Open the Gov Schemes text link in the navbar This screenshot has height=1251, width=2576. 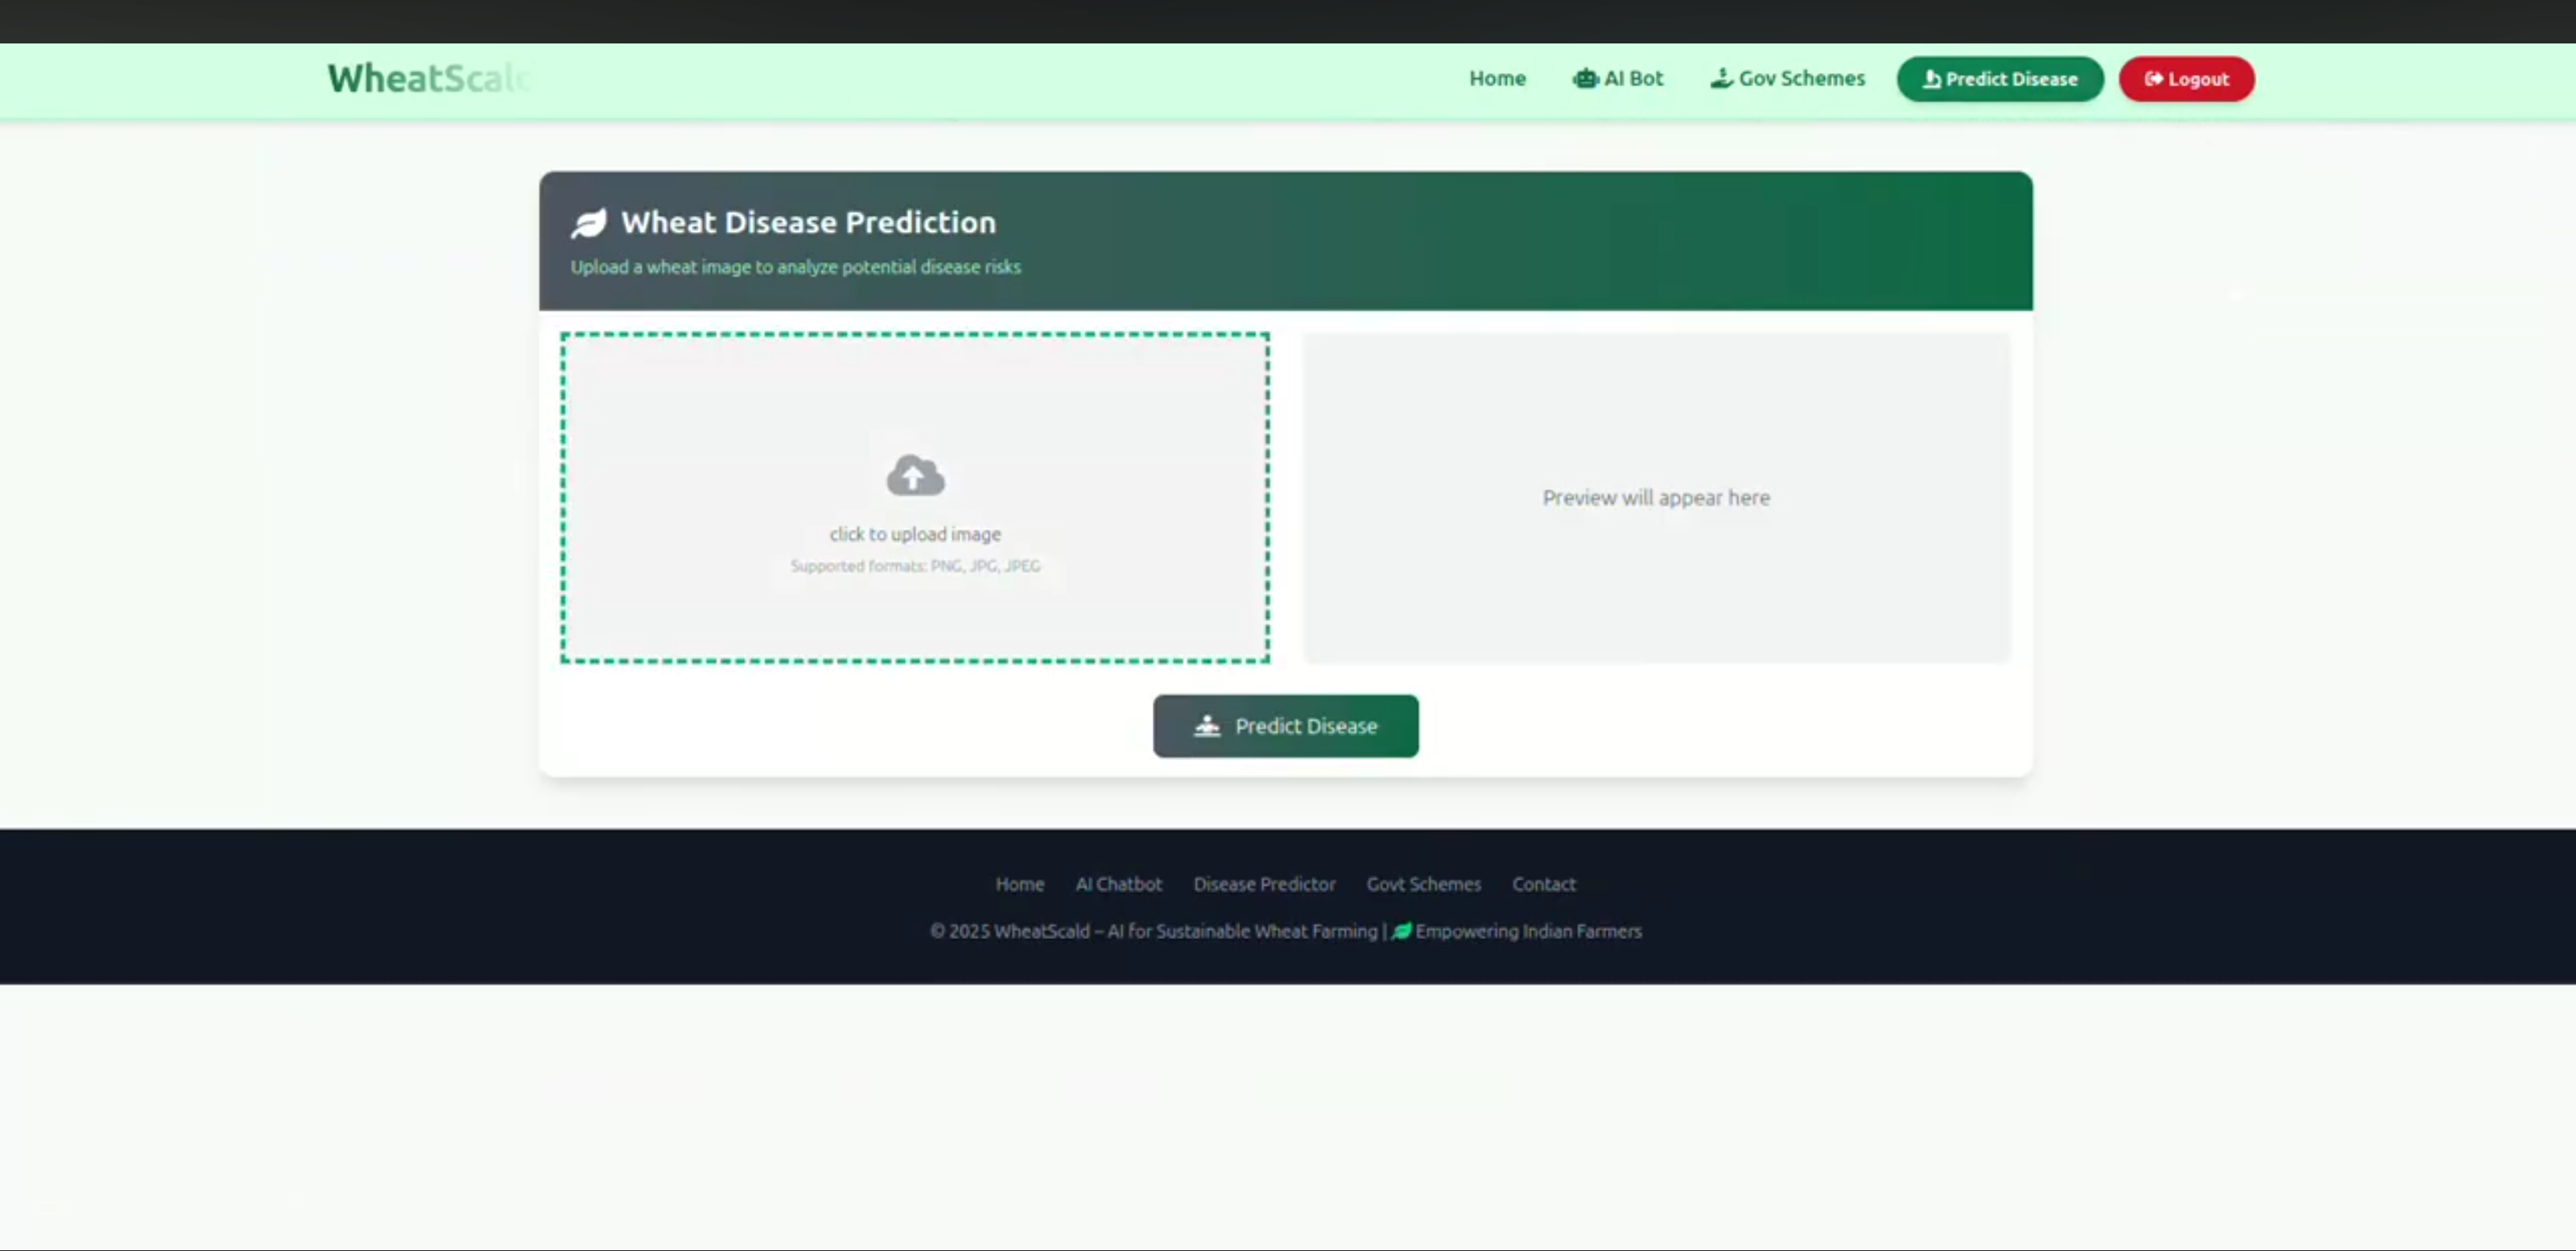(1801, 78)
